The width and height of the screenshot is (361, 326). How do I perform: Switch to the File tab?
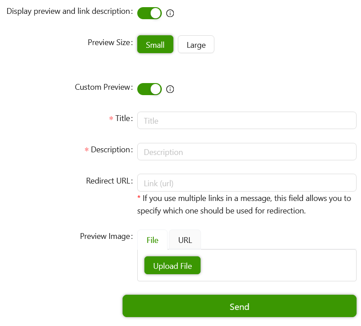[152, 240]
